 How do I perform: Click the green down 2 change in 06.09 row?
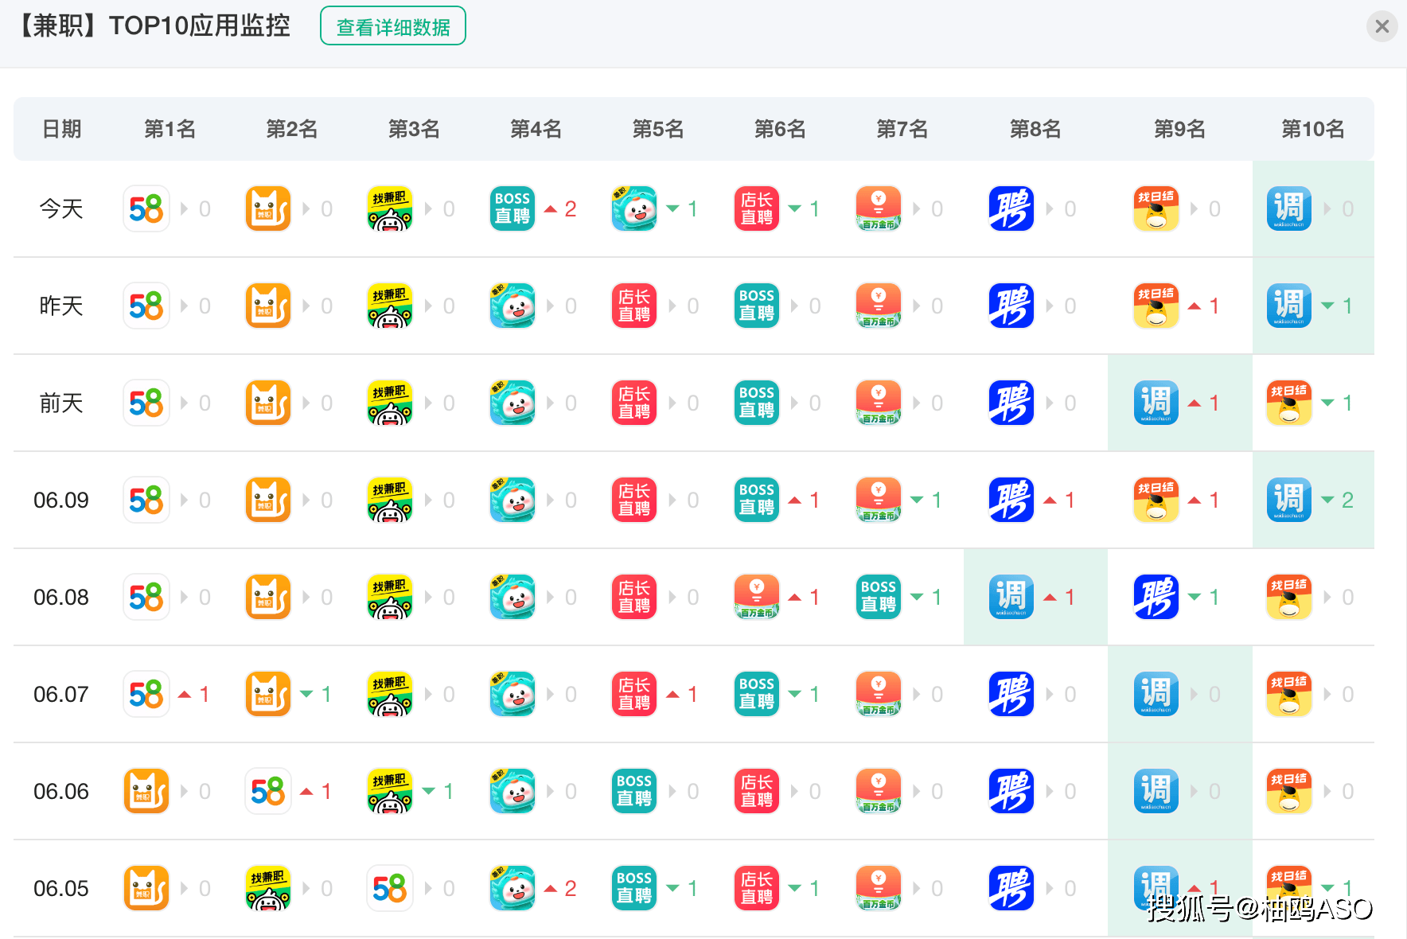click(x=1338, y=500)
